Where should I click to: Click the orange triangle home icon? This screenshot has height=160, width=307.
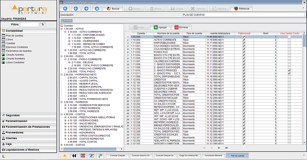pos(65,156)
